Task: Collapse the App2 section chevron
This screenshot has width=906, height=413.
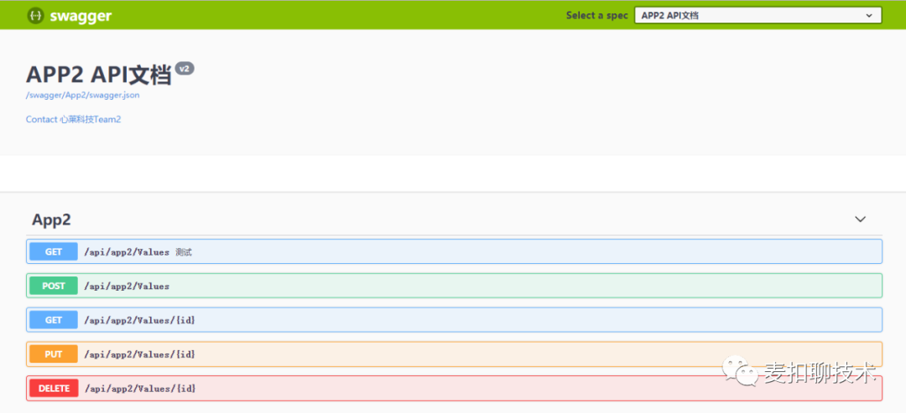Action: pos(861,219)
